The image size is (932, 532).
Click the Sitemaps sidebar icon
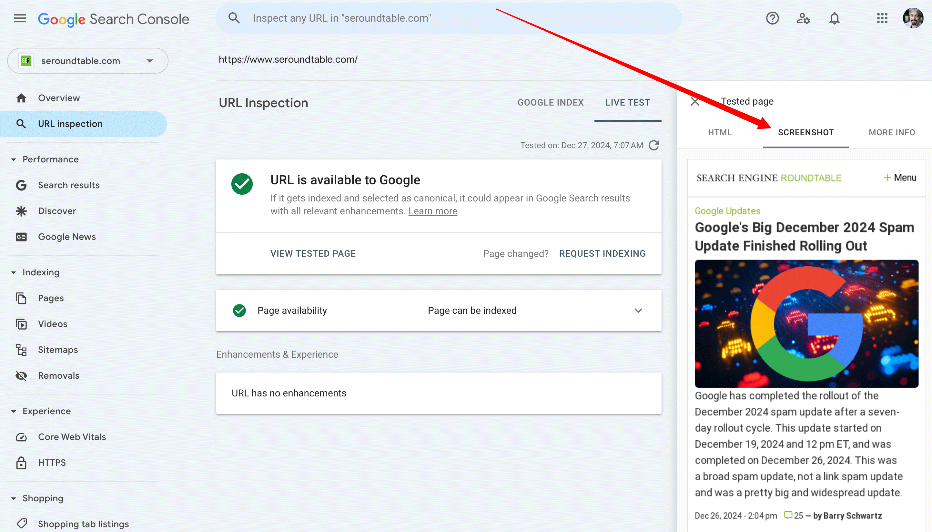pos(22,350)
